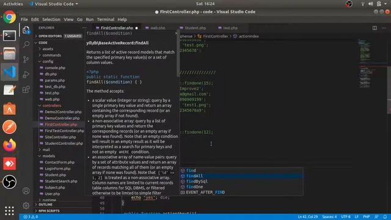Open the File menu

[24, 20]
